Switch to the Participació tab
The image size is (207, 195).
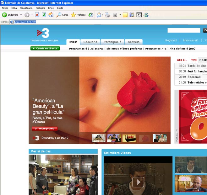[x=112, y=42]
